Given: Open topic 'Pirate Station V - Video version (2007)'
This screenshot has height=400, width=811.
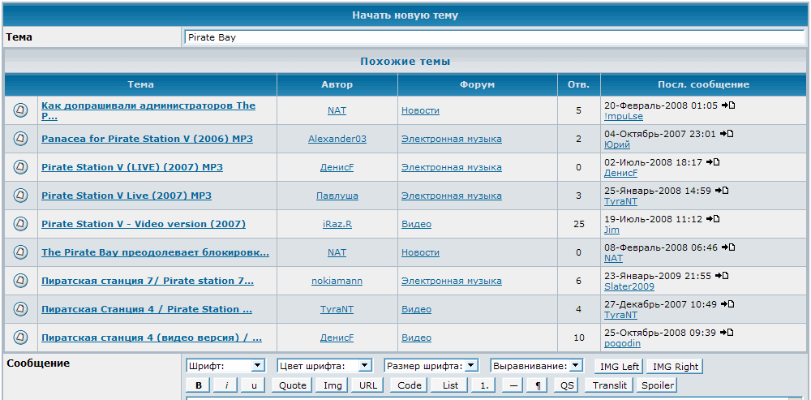Looking at the screenshot, I should click(144, 224).
